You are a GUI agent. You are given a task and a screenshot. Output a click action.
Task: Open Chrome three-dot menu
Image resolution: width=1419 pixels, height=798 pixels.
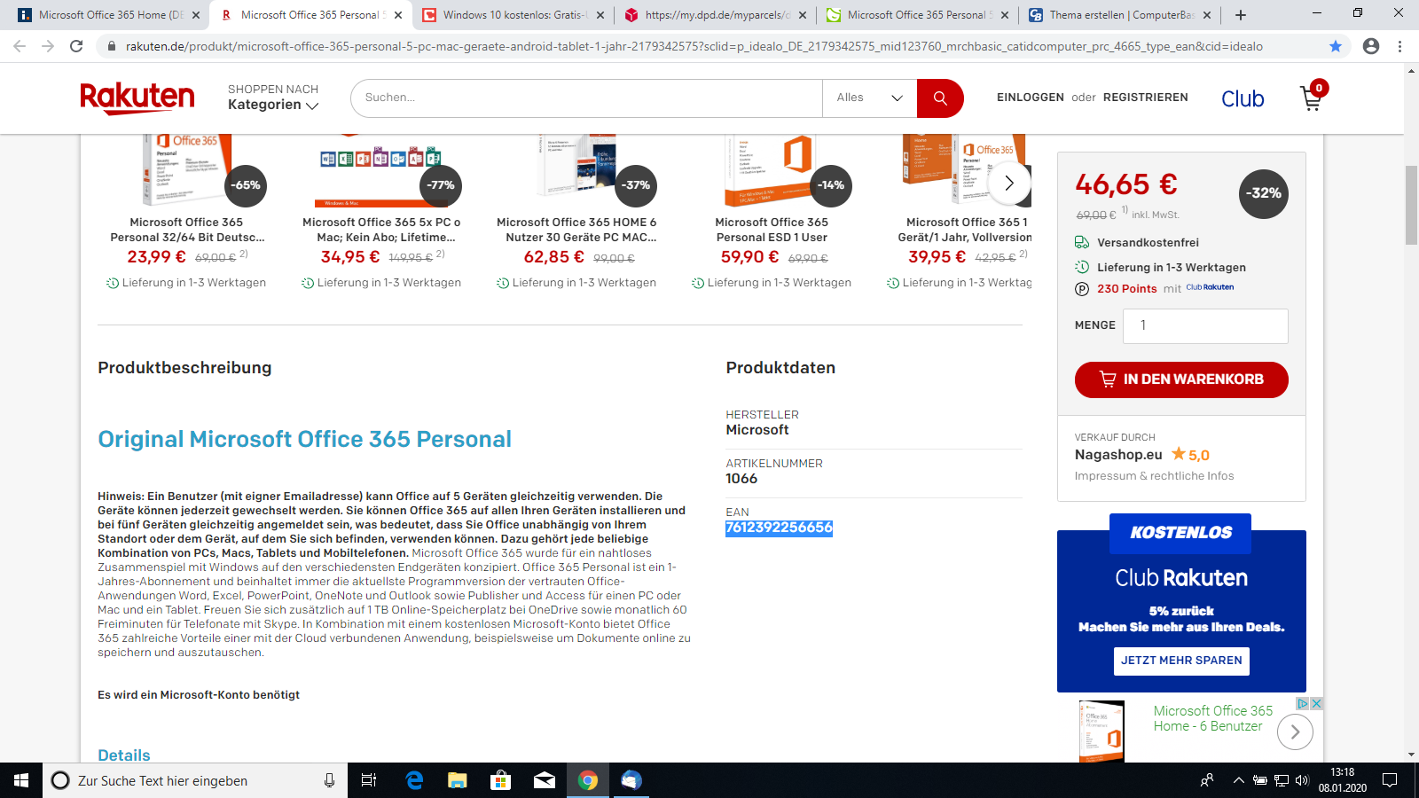point(1400,46)
